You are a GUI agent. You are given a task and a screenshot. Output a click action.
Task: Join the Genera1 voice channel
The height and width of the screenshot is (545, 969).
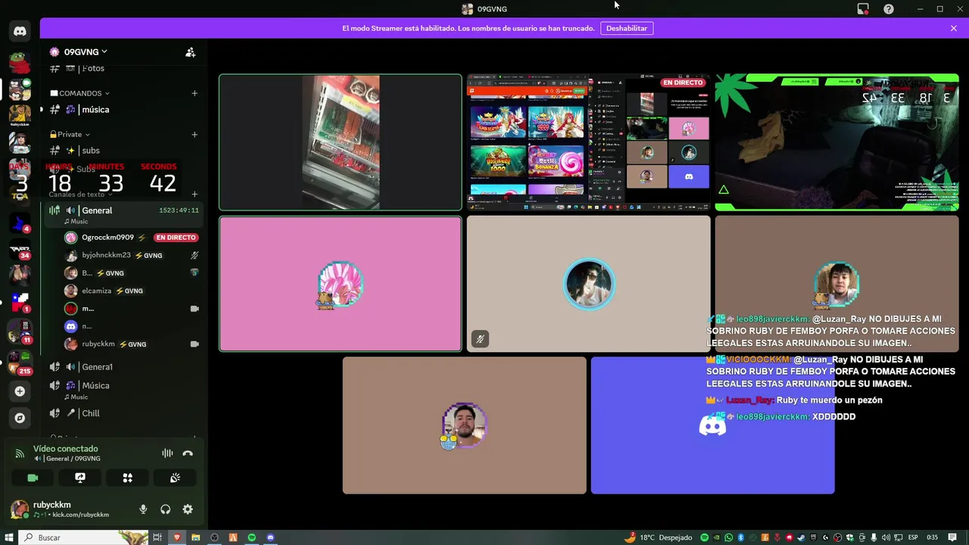[x=123, y=367]
